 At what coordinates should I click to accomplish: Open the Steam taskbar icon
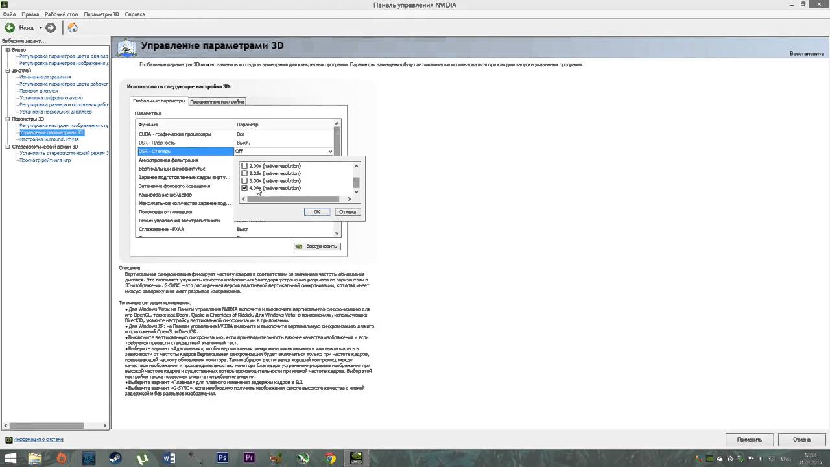(x=115, y=459)
